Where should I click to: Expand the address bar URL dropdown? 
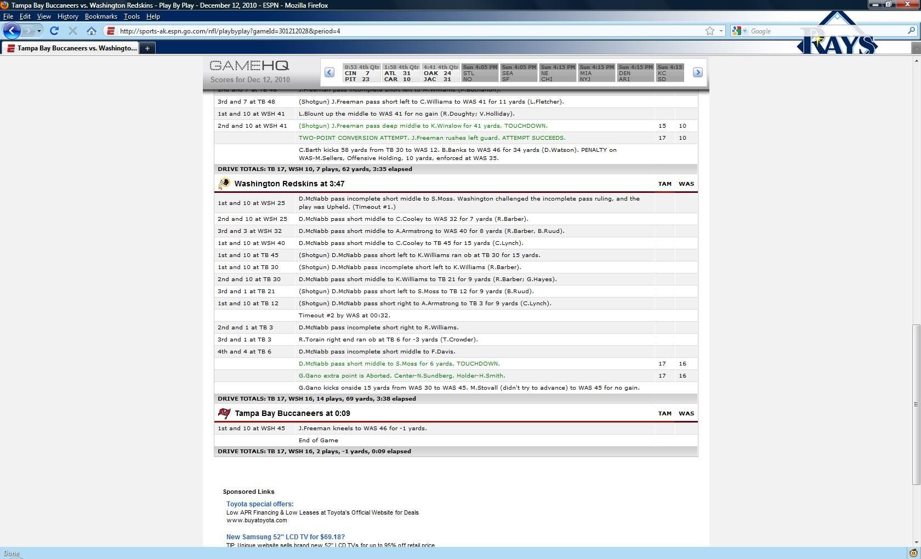click(721, 31)
